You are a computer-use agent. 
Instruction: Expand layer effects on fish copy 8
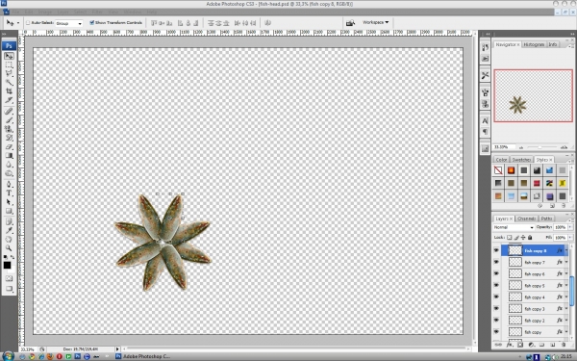566,251
